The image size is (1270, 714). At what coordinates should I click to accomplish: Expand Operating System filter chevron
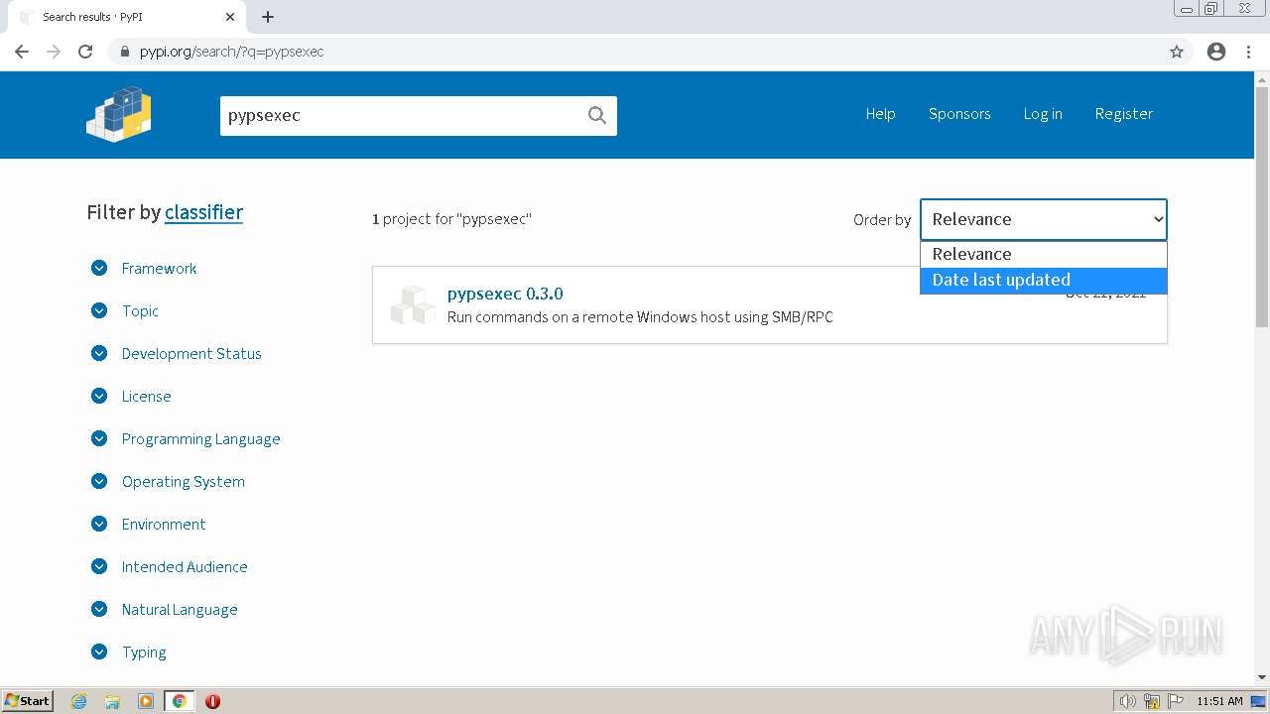coord(99,481)
